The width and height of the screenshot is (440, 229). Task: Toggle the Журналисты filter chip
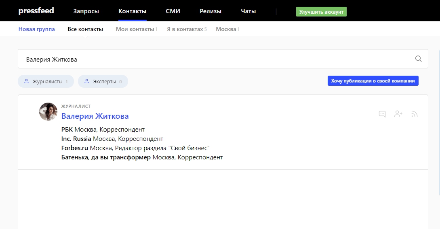pos(46,81)
